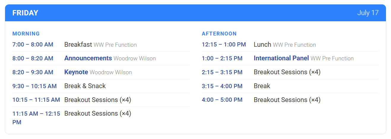
Task: Click the FRIDAY header title
Action: (25, 13)
